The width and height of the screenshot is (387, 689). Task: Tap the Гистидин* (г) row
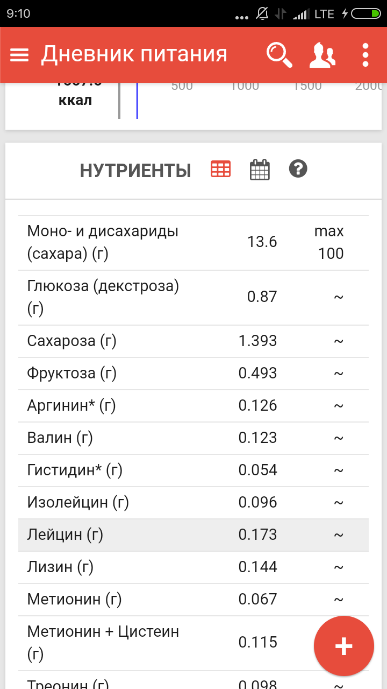(193, 470)
